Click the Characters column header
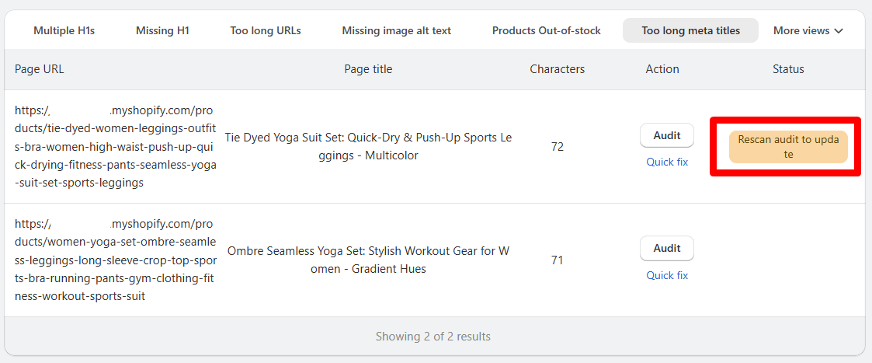 (557, 69)
